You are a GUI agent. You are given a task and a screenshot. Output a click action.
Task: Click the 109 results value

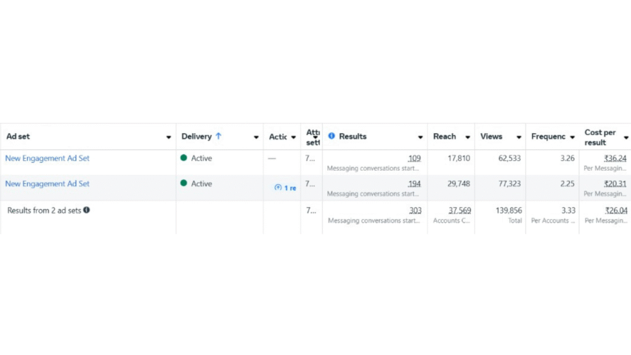coord(415,158)
